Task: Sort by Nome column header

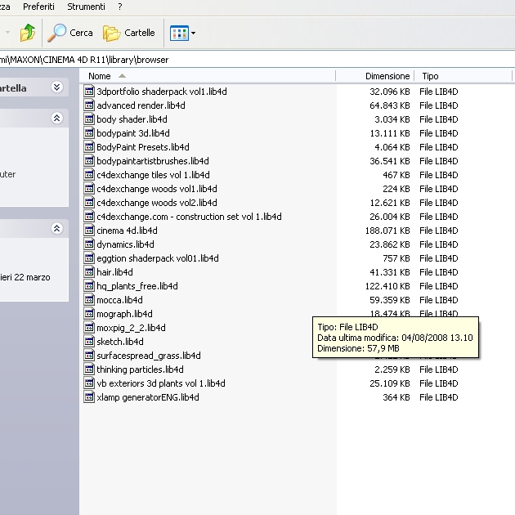Action: [208, 76]
